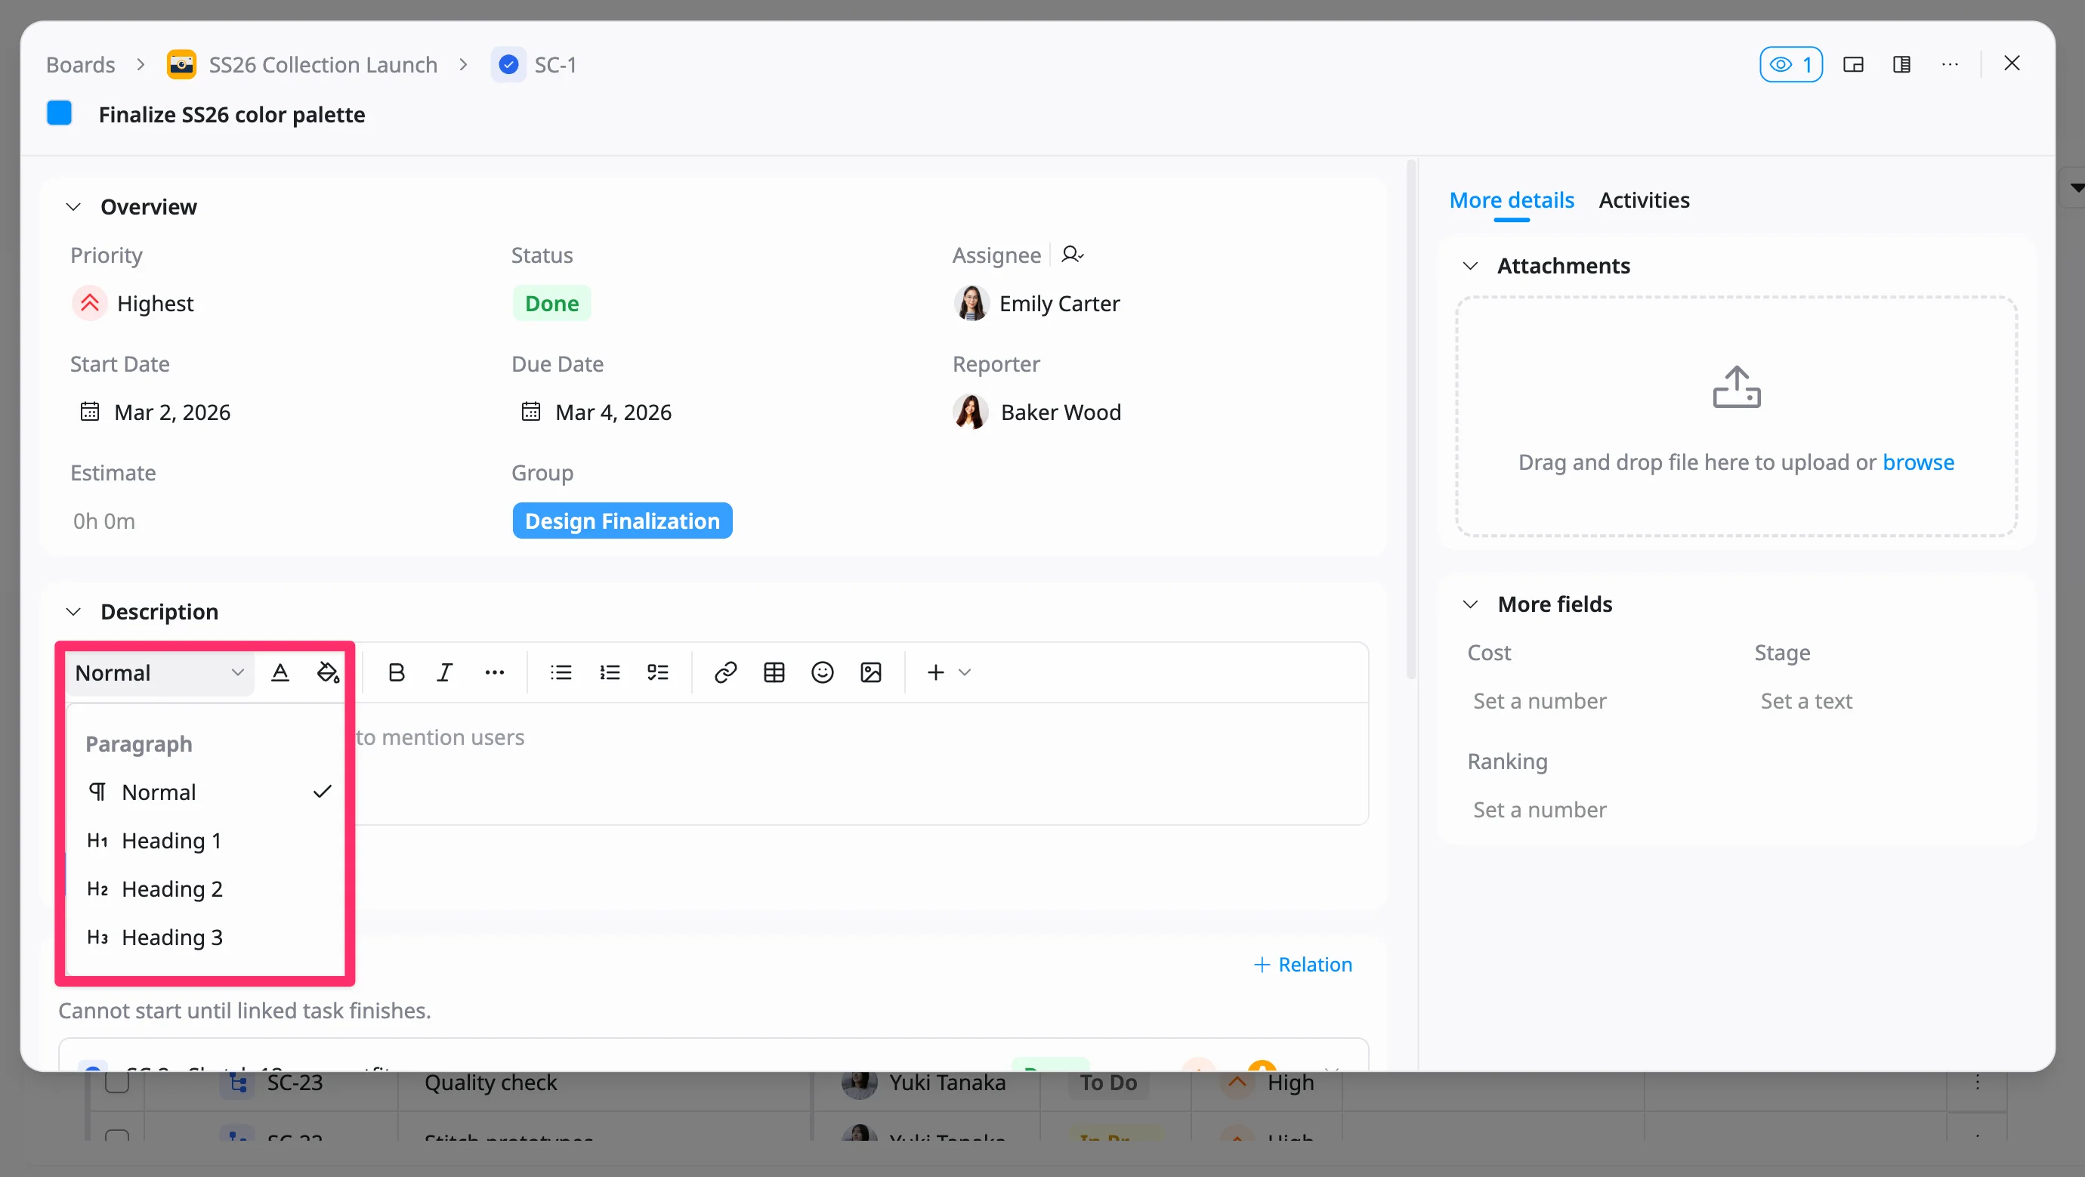2085x1177 pixels.
Task: Collapse the More fields section
Action: click(1471, 604)
